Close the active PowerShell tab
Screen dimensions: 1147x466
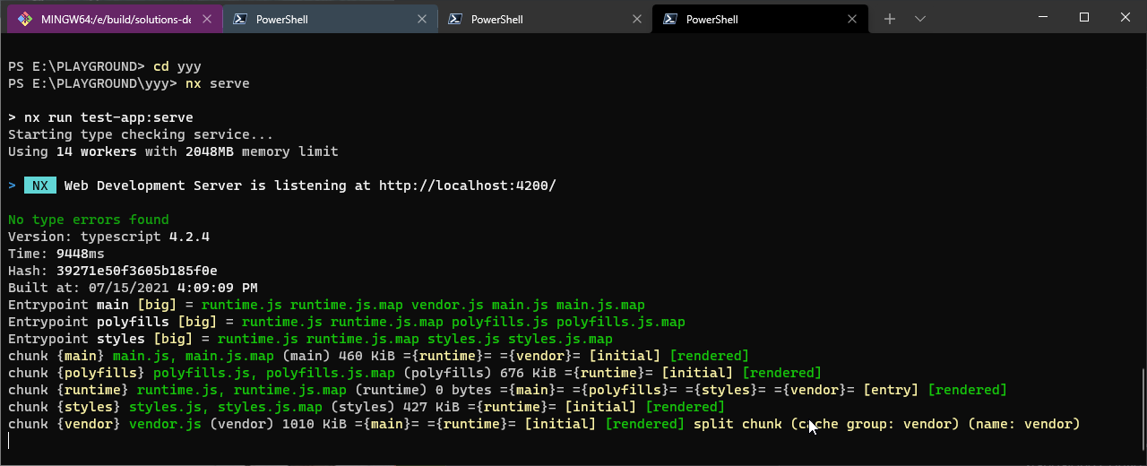tap(852, 19)
